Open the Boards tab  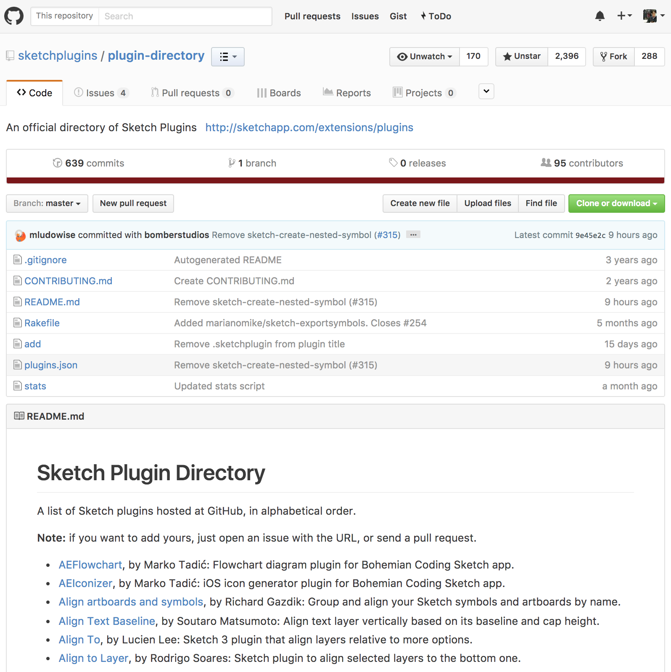[x=279, y=93]
